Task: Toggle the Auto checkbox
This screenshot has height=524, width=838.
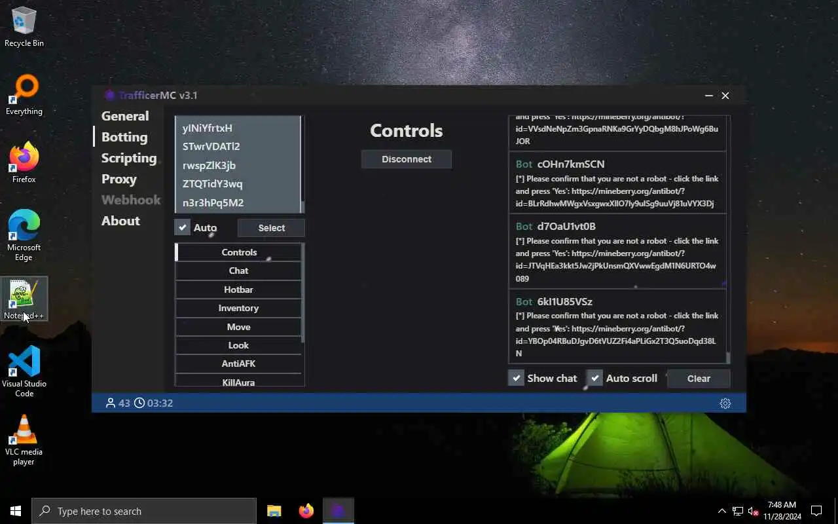Action: pyautogui.click(x=183, y=227)
